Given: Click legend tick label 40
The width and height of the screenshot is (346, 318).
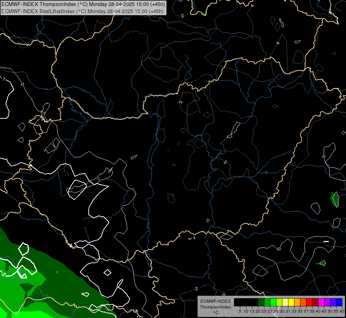Looking at the screenshot, I should pos(318,311).
